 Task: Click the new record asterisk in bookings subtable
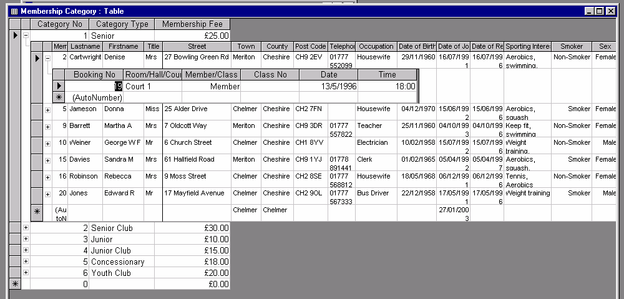pos(59,97)
